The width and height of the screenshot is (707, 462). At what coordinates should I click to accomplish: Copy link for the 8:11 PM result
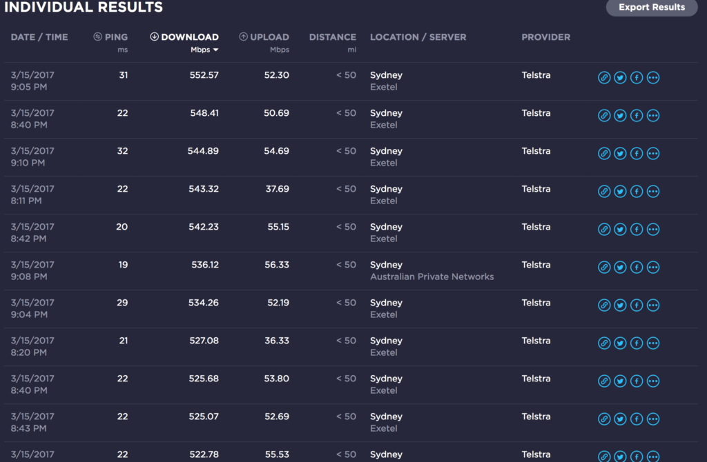[604, 192]
